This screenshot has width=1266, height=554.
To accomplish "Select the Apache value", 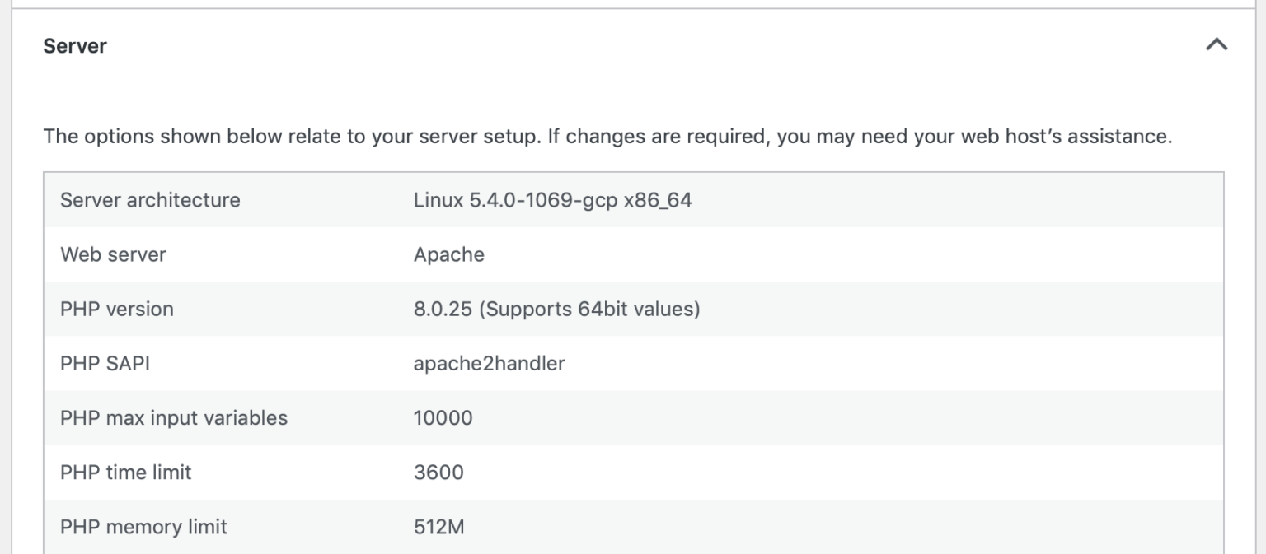I will [x=448, y=254].
